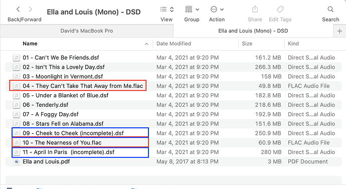Open Search with the magnifier icon
This screenshot has width=346, height=189.
click(330, 9)
